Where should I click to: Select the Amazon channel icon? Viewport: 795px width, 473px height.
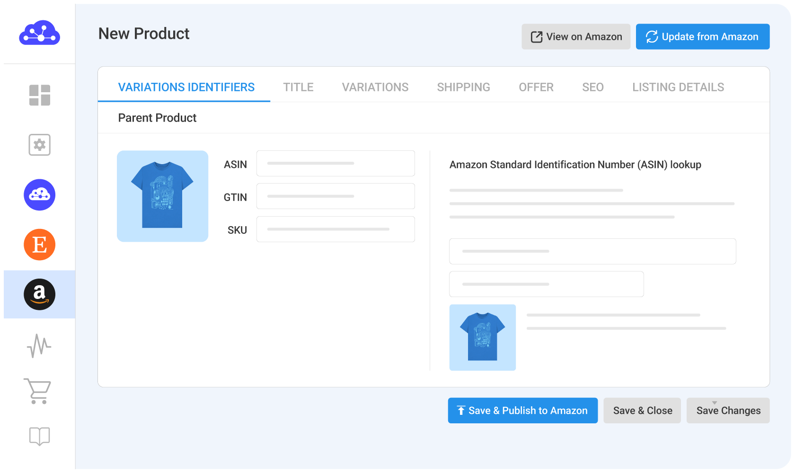(39, 294)
